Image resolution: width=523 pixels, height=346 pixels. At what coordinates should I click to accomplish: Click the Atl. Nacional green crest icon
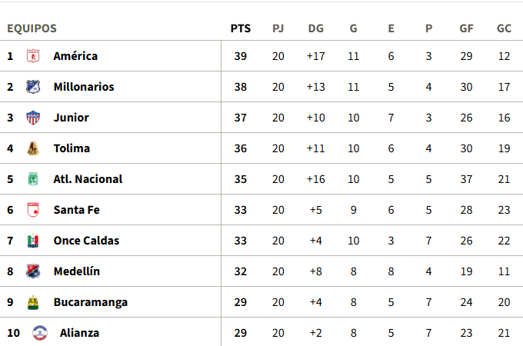coord(33,179)
